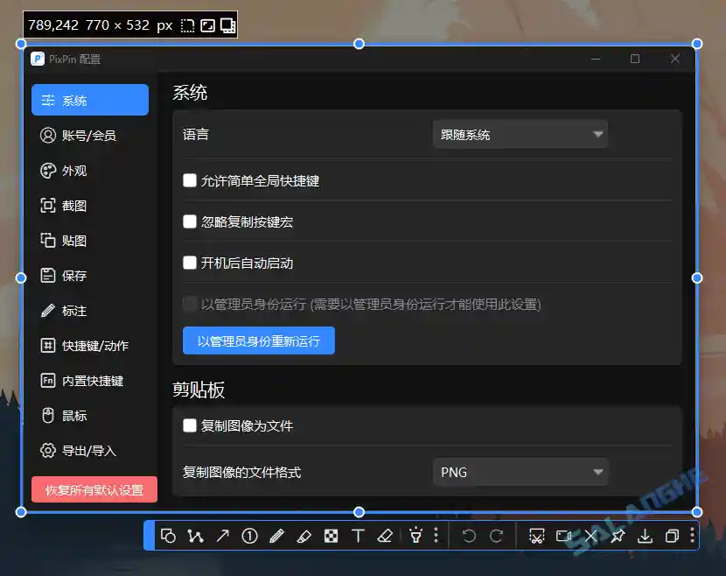Image resolution: width=726 pixels, height=576 pixels.
Task: Toggle the 复制图像为文件 checkbox
Action: [x=190, y=425]
